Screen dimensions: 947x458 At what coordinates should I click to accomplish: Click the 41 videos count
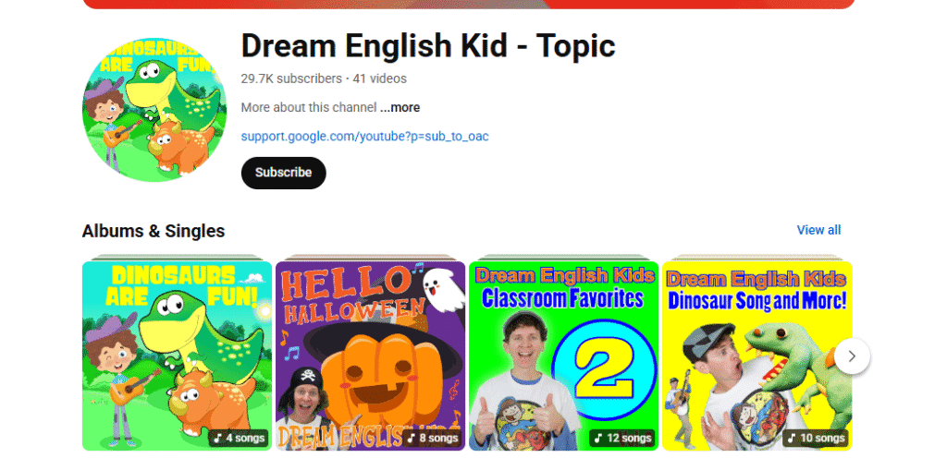[380, 78]
